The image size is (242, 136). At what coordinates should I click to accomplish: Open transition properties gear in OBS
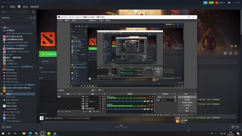pos(175,97)
